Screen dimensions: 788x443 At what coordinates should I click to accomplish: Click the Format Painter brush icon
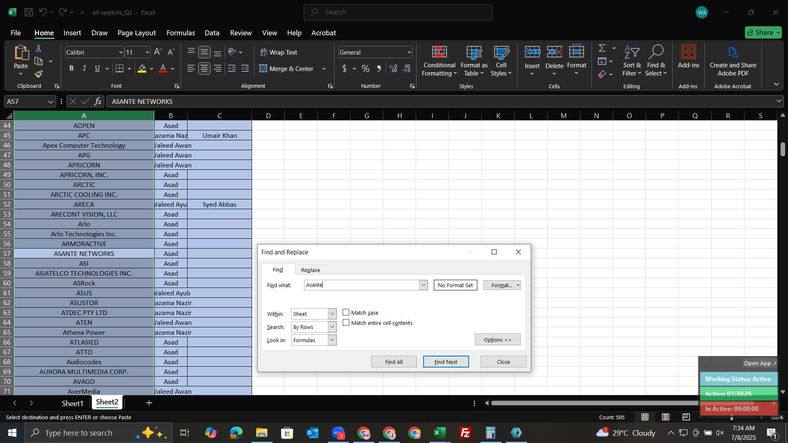click(39, 74)
